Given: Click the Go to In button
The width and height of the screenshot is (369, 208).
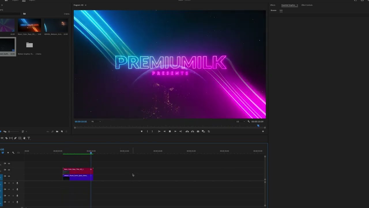Looking at the screenshot, I should (159, 131).
